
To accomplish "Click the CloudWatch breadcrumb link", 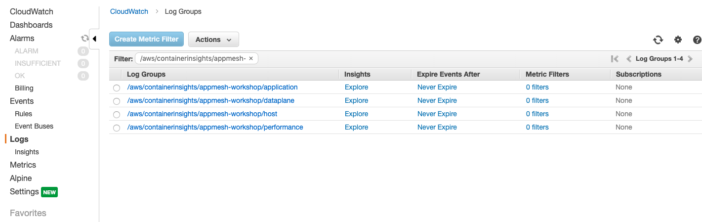I will point(129,11).
